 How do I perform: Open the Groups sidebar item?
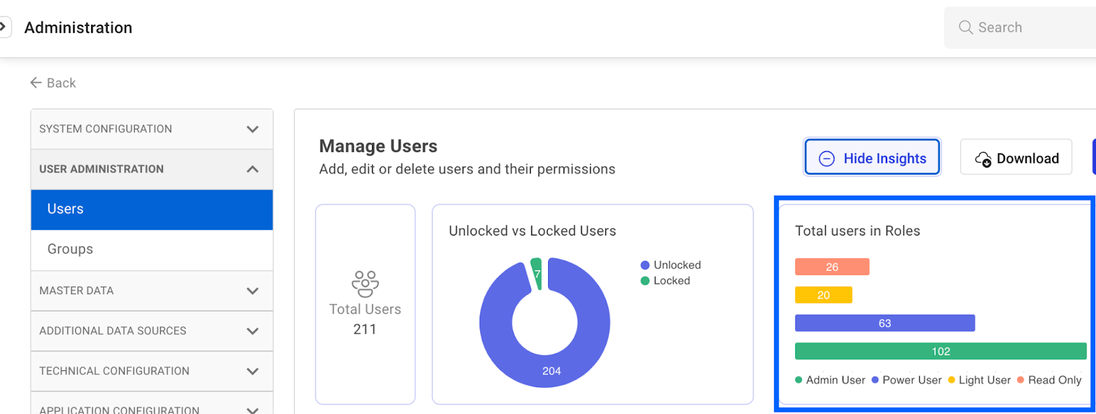click(151, 250)
